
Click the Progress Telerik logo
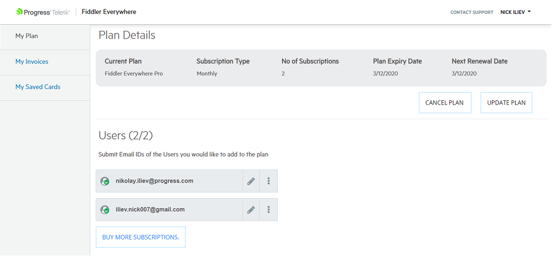43,12
